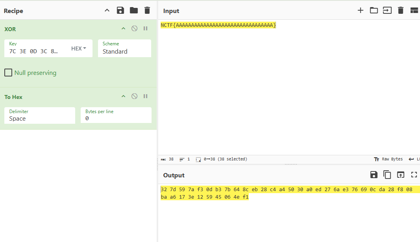The image size is (420, 242).
Task: Load a recipe via the folder icon
Action: (134, 11)
